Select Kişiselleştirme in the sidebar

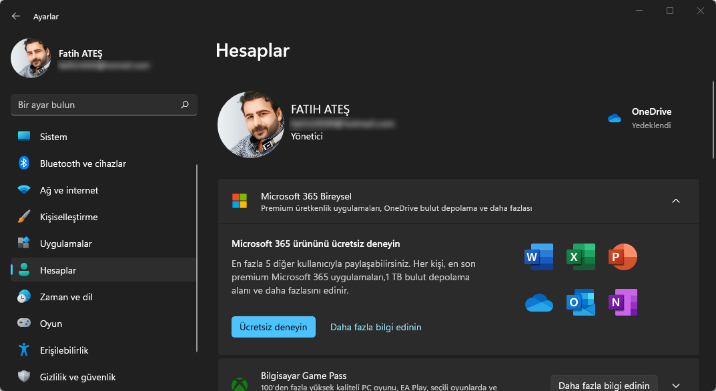click(x=68, y=217)
